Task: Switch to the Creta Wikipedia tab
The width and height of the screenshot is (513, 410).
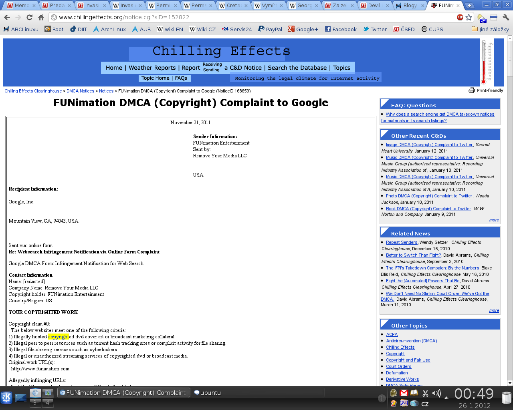Action: [x=232, y=5]
